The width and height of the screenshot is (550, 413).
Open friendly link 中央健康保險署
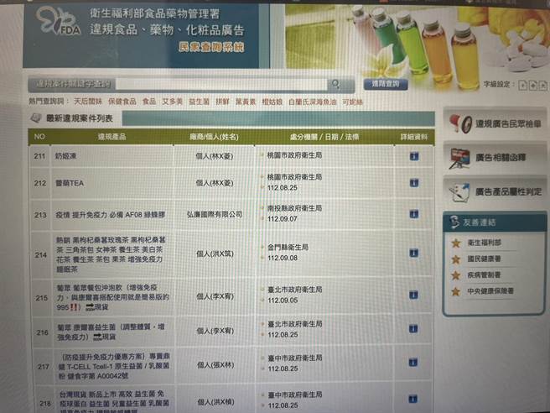coord(490,290)
